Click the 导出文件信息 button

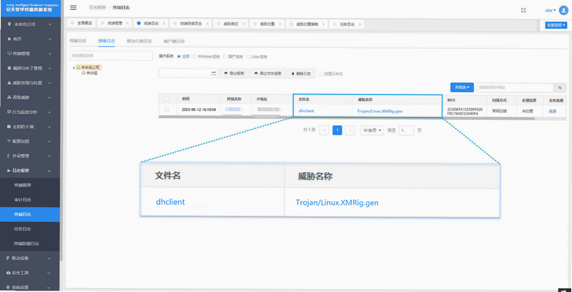pyautogui.click(x=267, y=74)
